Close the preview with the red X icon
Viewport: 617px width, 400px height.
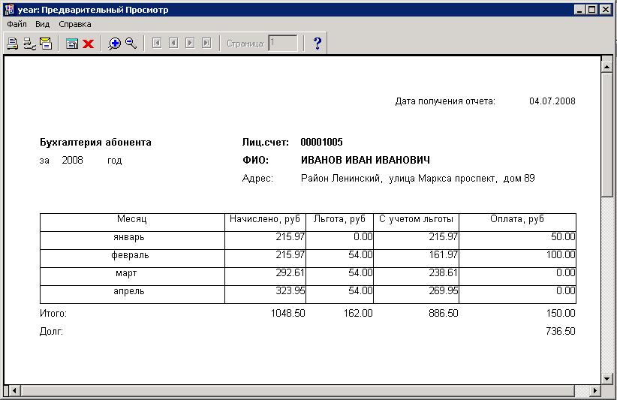click(x=88, y=44)
